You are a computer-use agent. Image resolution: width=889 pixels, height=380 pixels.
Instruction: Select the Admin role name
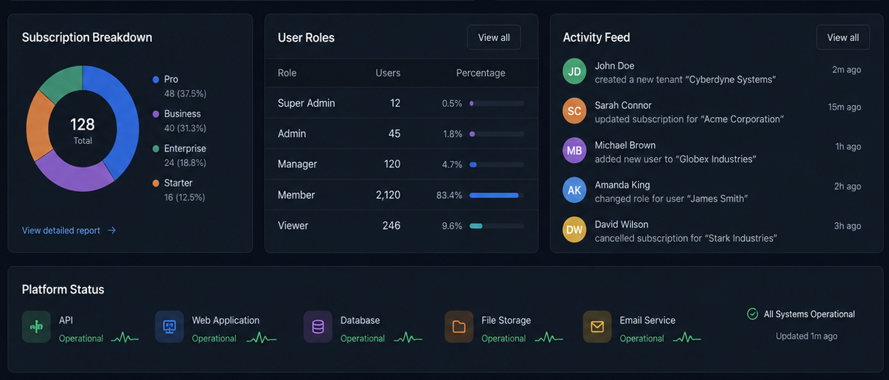pos(292,134)
